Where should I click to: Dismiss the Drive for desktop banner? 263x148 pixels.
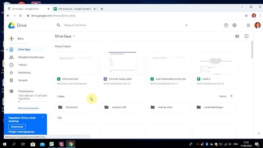click(x=43, y=117)
